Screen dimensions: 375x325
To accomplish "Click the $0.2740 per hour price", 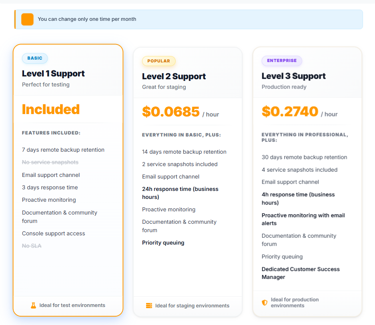I will pos(290,111).
